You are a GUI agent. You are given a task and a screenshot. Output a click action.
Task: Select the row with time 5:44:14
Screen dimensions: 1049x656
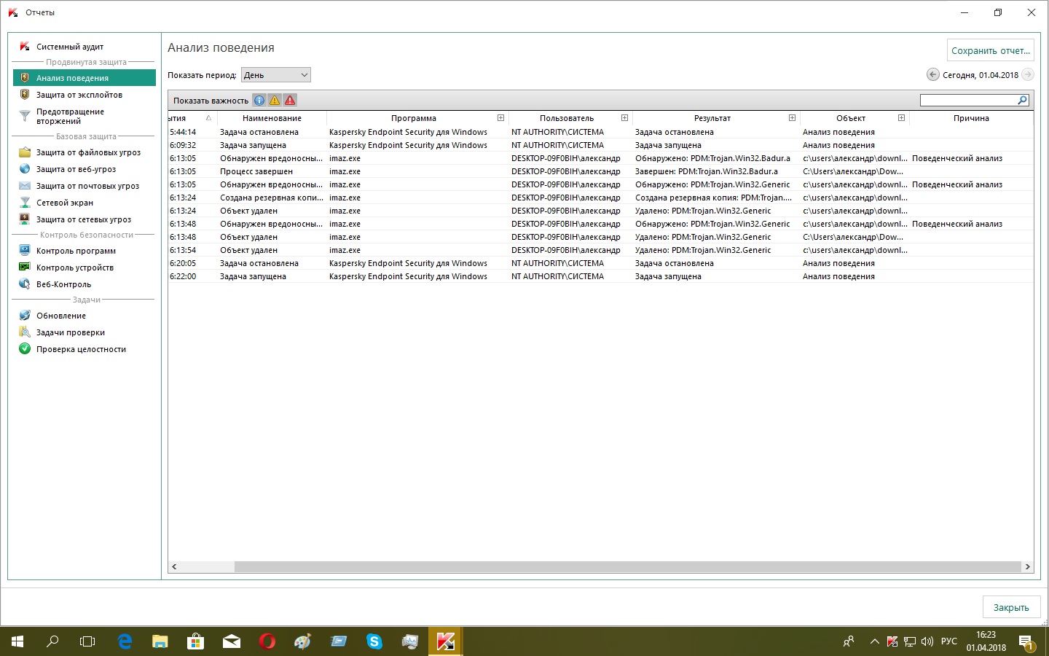600,132
